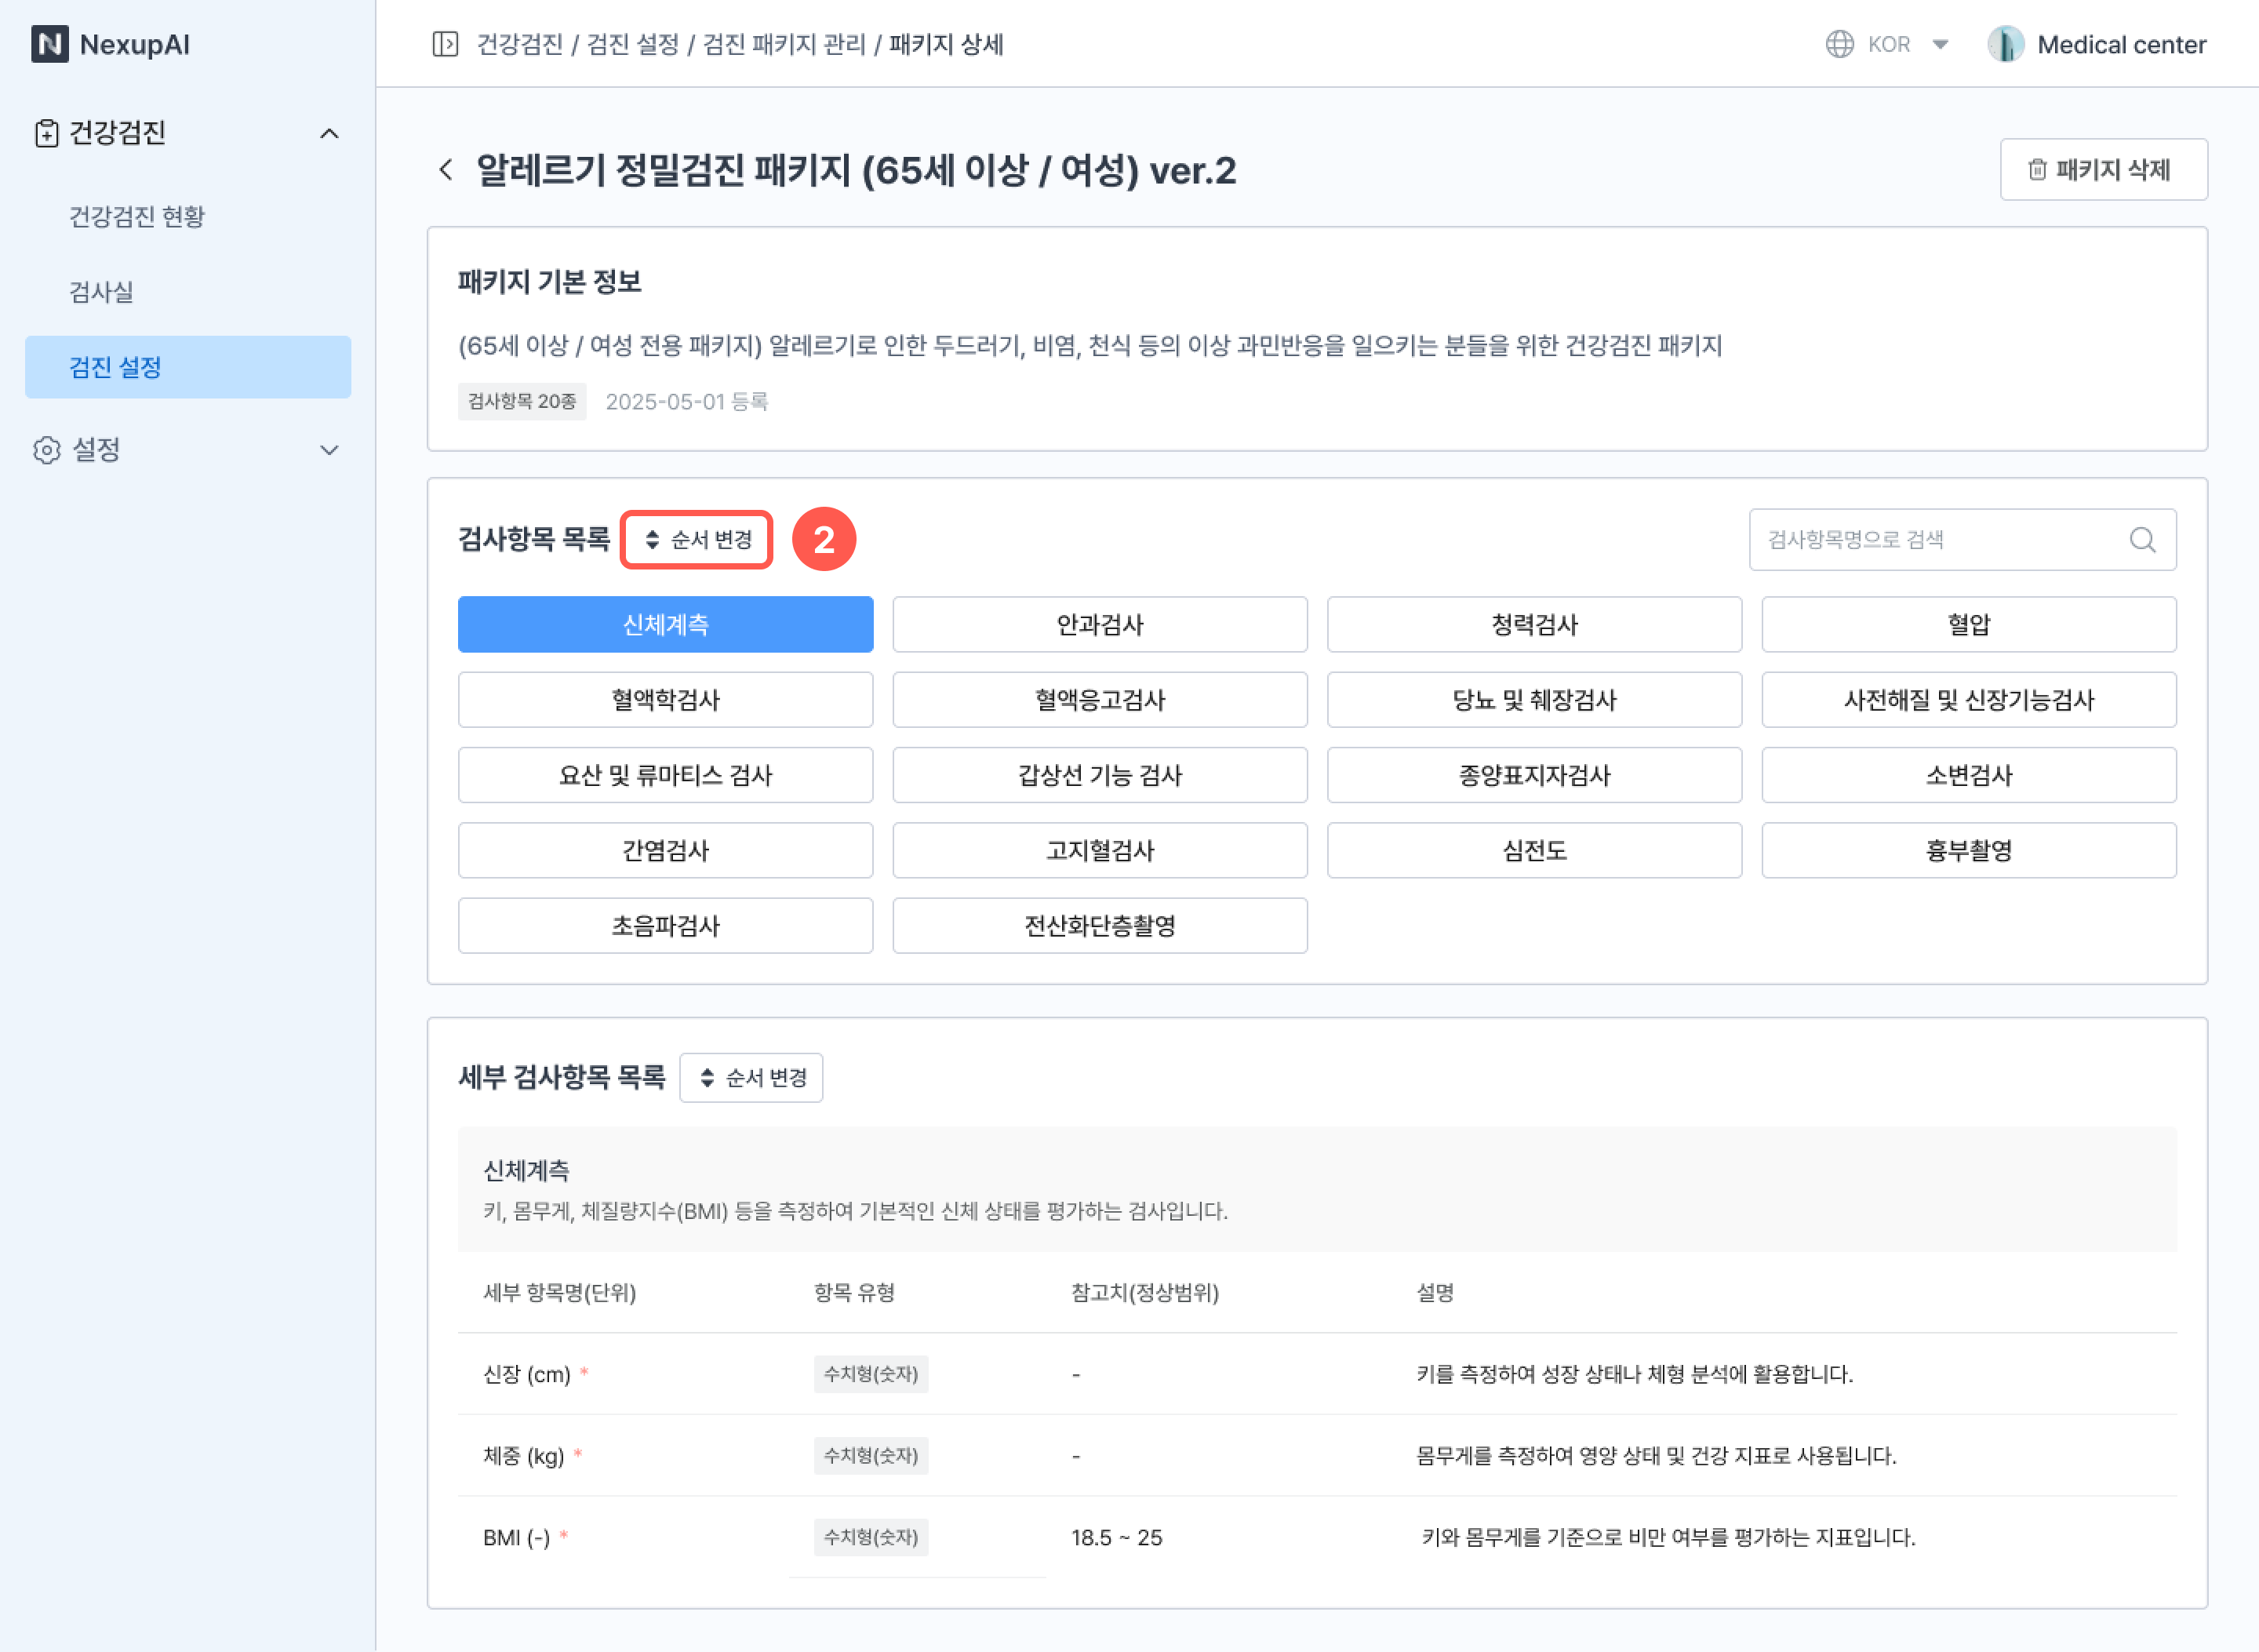
Task: Click the NexupAI logo icon
Action: [x=49, y=44]
